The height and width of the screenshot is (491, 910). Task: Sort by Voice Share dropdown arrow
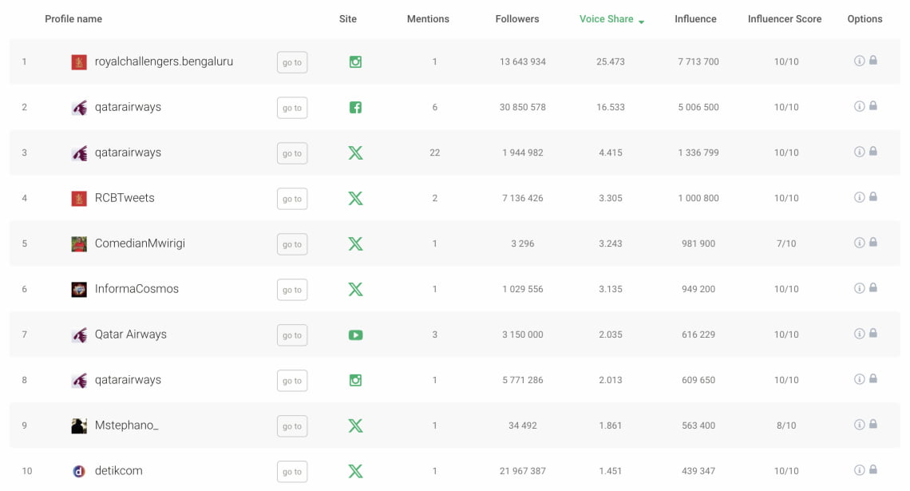(x=641, y=22)
